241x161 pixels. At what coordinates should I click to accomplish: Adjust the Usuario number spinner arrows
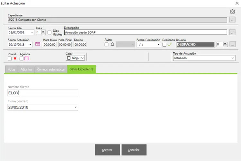pyautogui.click(x=225, y=45)
